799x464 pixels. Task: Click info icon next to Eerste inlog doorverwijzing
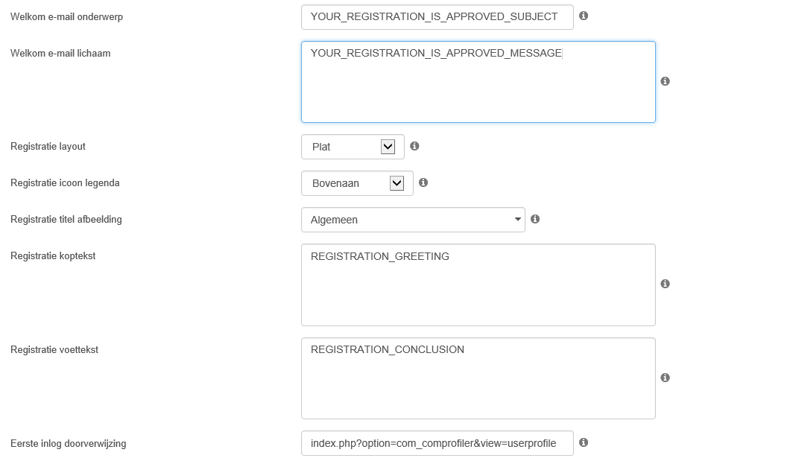coord(584,442)
